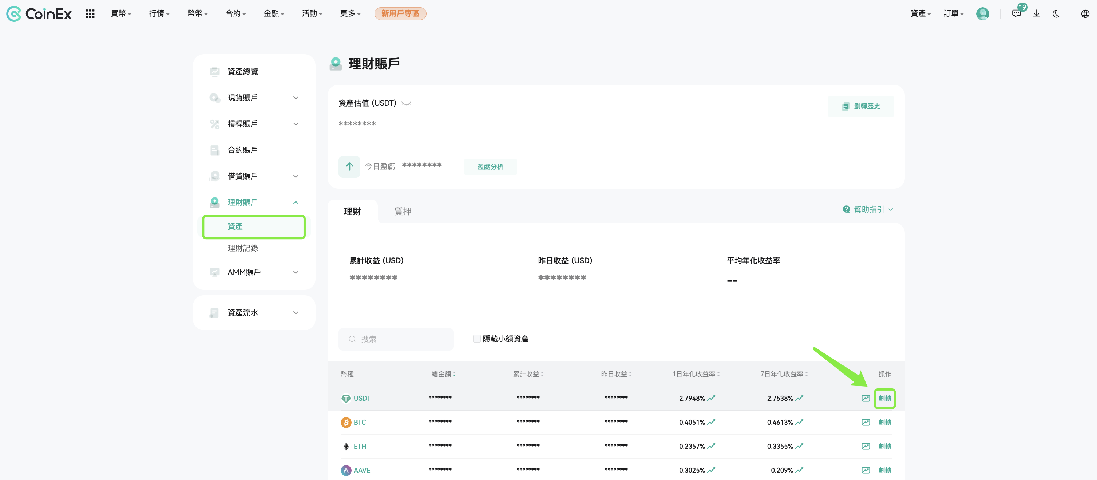The width and height of the screenshot is (1097, 480).
Task: Click the AAVE coin icon
Action: [x=346, y=470]
